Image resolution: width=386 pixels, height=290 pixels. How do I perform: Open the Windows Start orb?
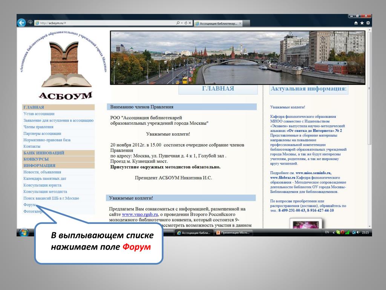tap(24, 232)
